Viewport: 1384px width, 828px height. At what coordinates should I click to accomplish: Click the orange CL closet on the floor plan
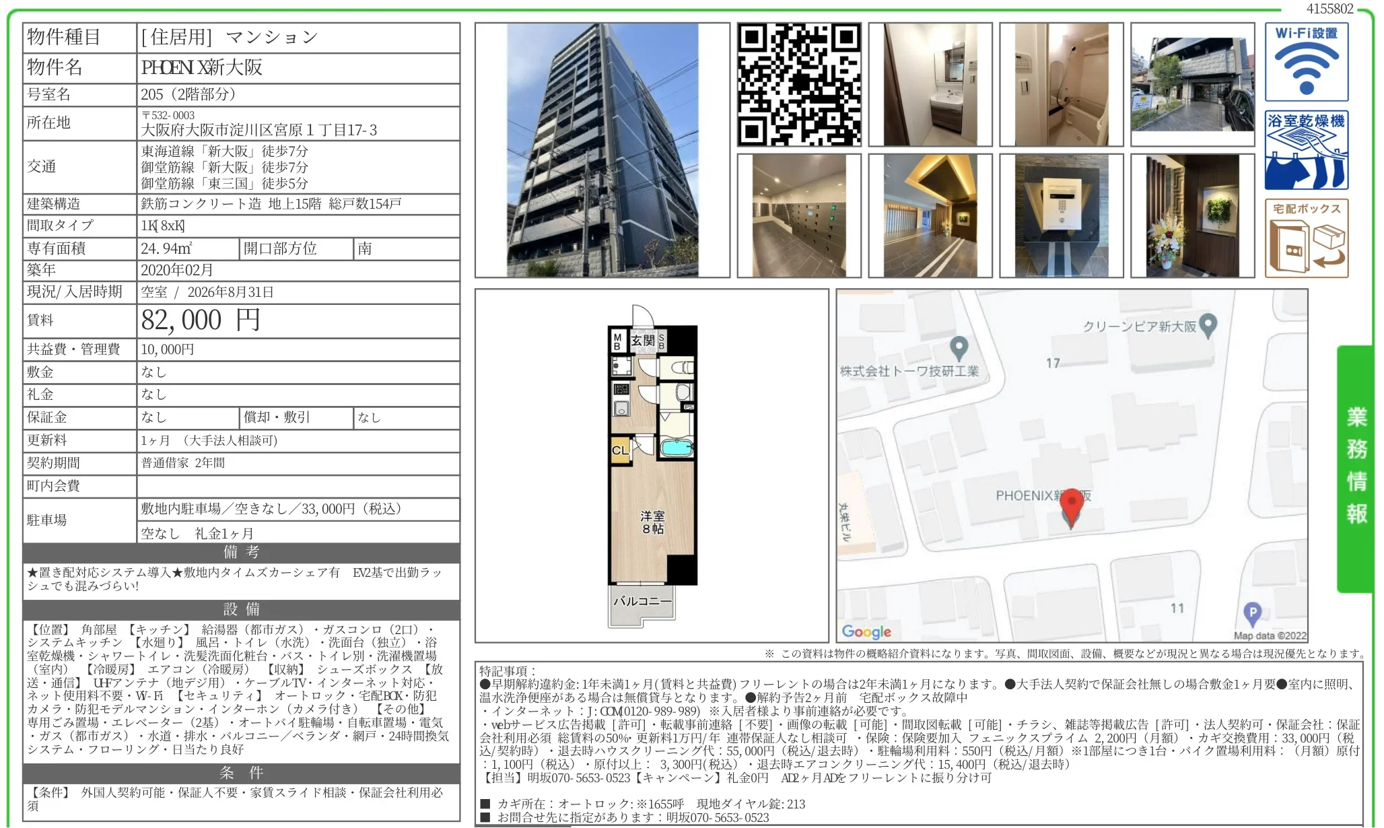tap(620, 450)
